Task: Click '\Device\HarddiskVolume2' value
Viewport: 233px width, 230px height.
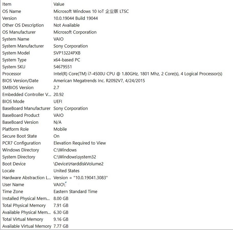Action: pyautogui.click(x=78, y=164)
